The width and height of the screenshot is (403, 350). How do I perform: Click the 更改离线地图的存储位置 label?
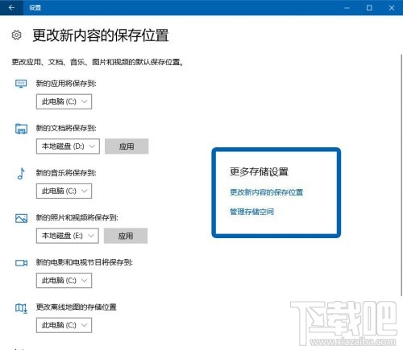point(77,307)
